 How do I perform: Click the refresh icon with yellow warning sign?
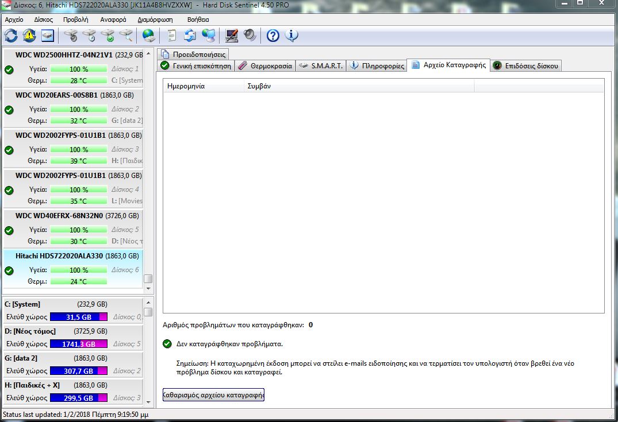pyautogui.click(x=29, y=36)
